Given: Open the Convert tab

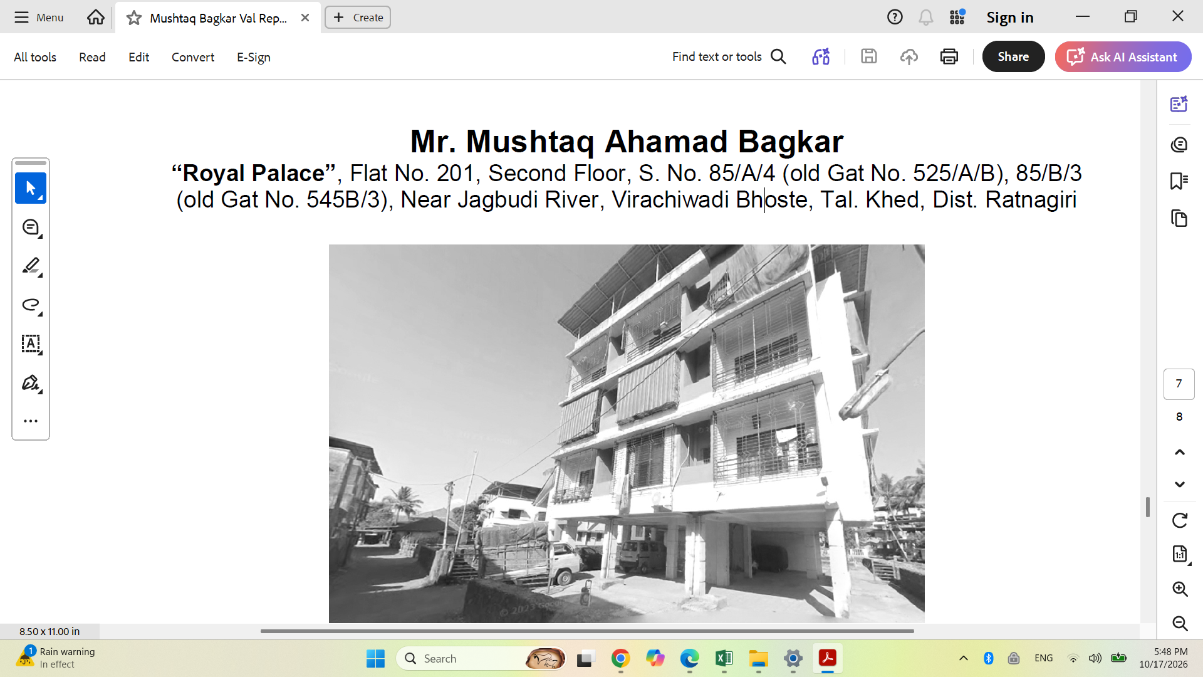Looking at the screenshot, I should coord(193,57).
